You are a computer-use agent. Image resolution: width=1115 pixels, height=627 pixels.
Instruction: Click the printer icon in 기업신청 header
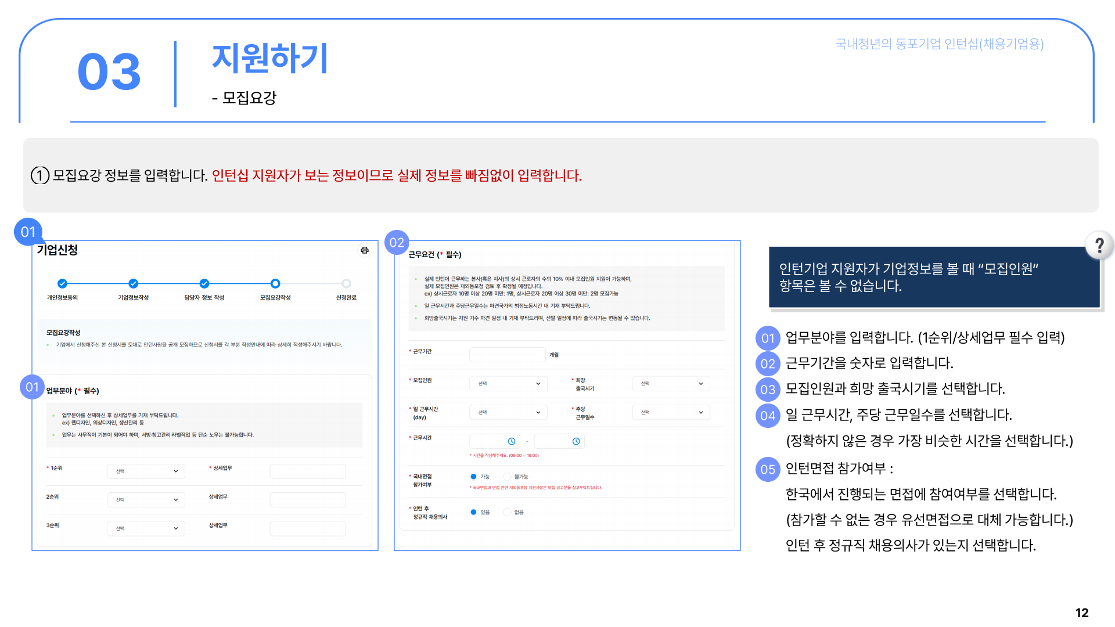pyautogui.click(x=365, y=250)
